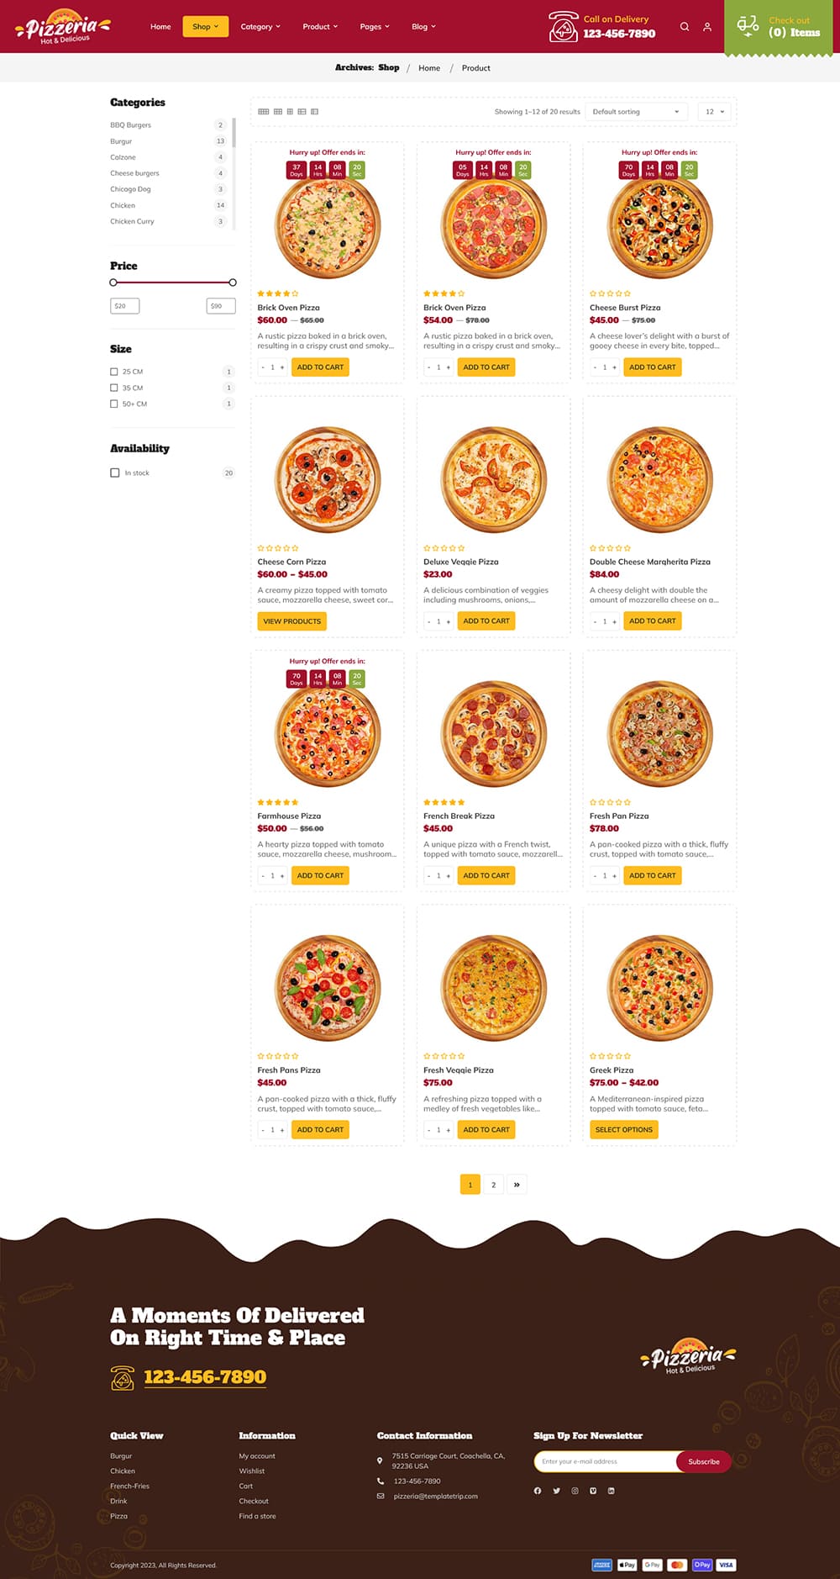The height and width of the screenshot is (1579, 840).
Task: Open the Home menu item
Action: tap(160, 27)
